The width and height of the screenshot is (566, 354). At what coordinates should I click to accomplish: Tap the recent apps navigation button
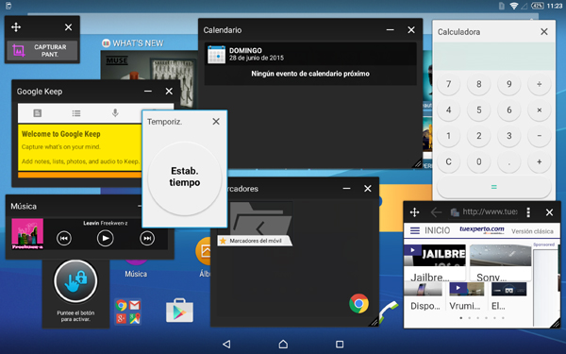(x=340, y=345)
